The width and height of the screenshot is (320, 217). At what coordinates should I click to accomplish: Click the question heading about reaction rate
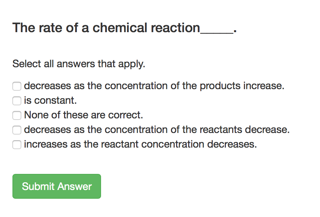point(124,27)
